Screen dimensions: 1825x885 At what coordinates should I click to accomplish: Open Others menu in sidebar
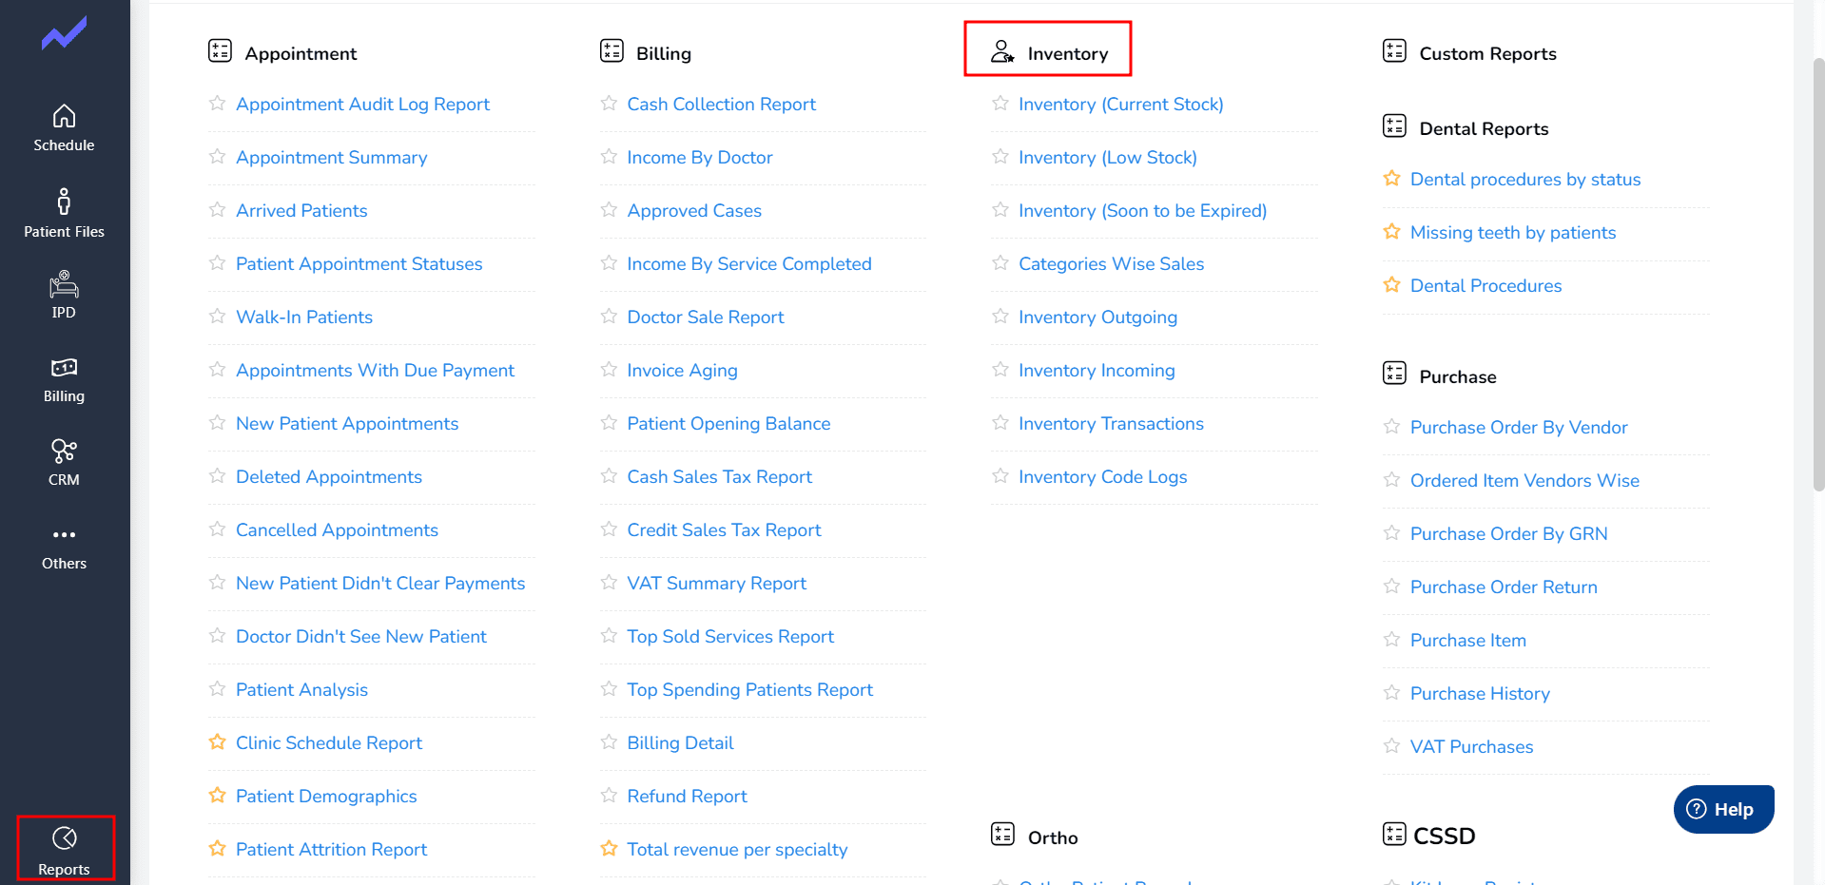point(64,548)
